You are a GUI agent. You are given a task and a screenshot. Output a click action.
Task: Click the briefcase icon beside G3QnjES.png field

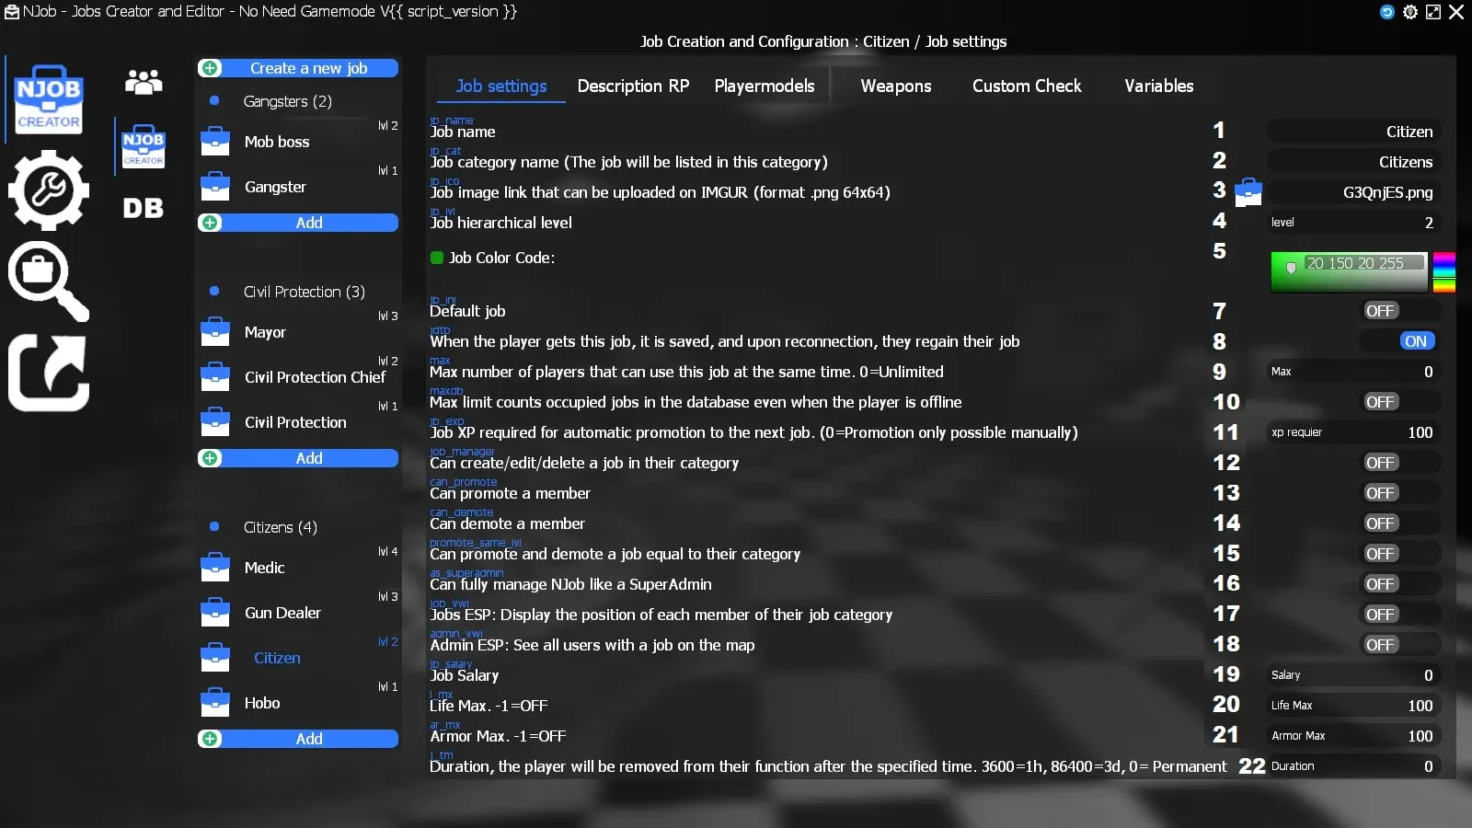(x=1248, y=191)
